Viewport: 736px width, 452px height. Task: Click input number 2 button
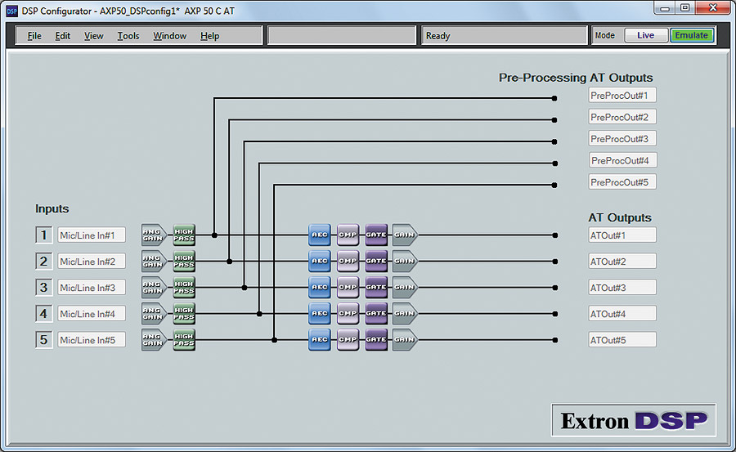click(43, 262)
